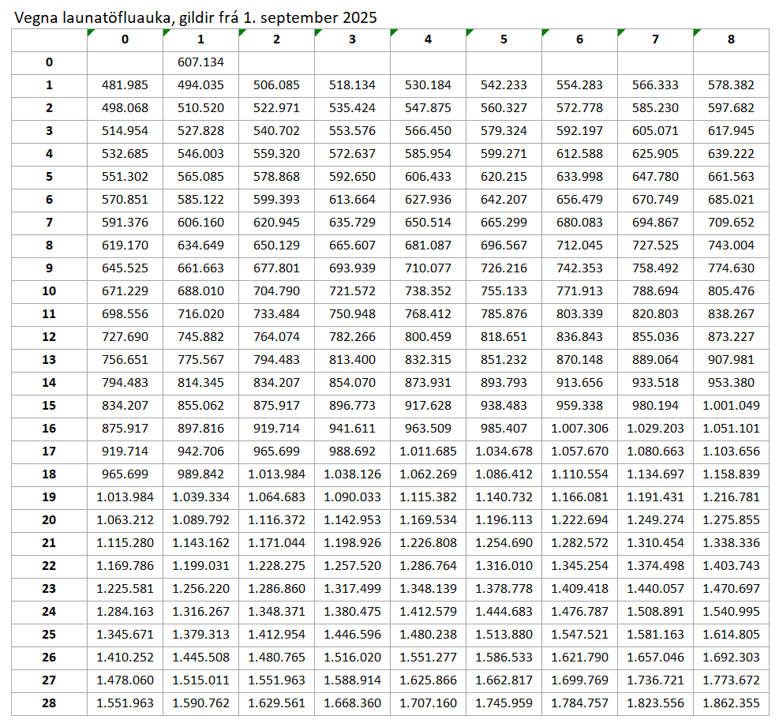Select the cell 639.222
779x727 pixels.
(732, 154)
